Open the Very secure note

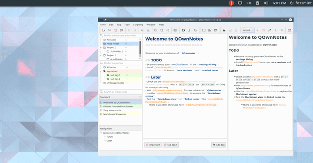[x=120, y=110]
